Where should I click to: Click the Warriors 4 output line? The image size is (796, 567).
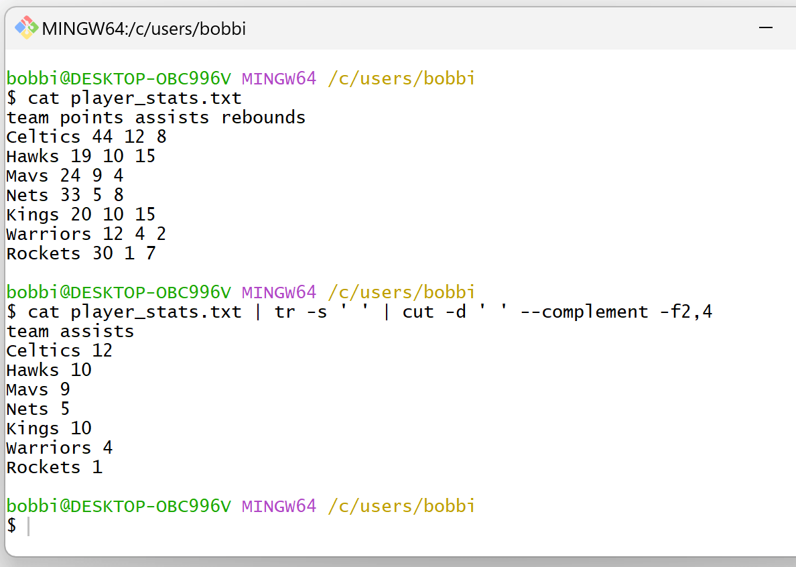coord(59,447)
